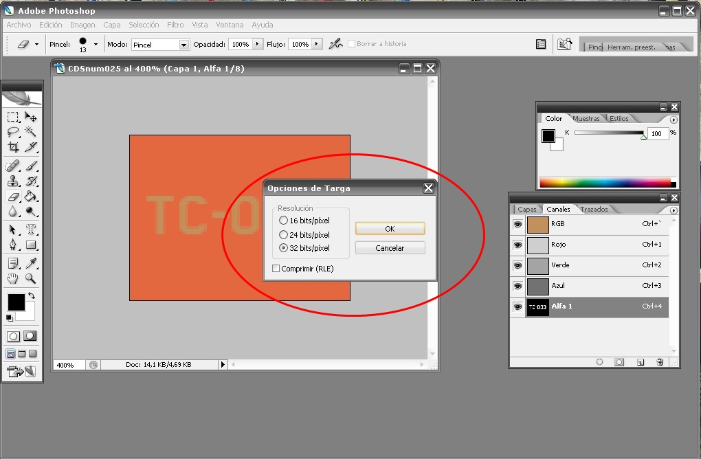
Task: Switch to the Muestras tab
Action: tap(586, 118)
